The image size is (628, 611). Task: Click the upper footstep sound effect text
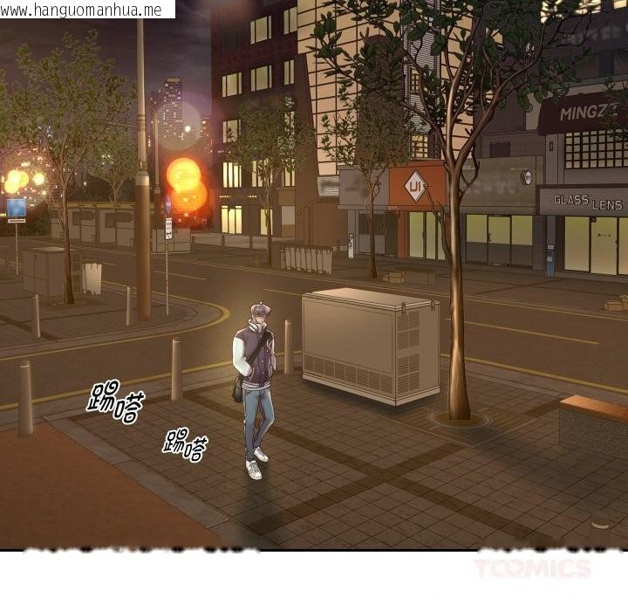pos(115,404)
